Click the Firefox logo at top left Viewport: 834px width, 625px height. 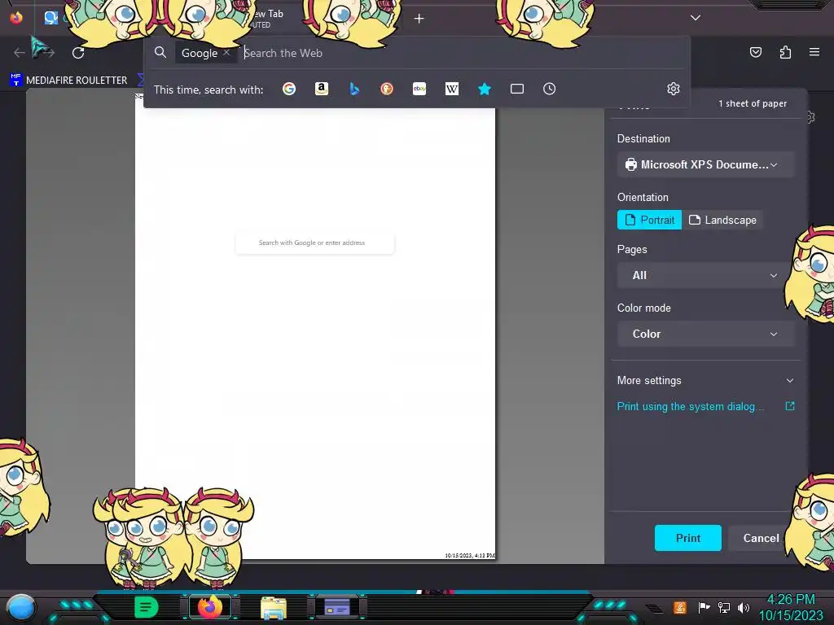pyautogui.click(x=16, y=18)
